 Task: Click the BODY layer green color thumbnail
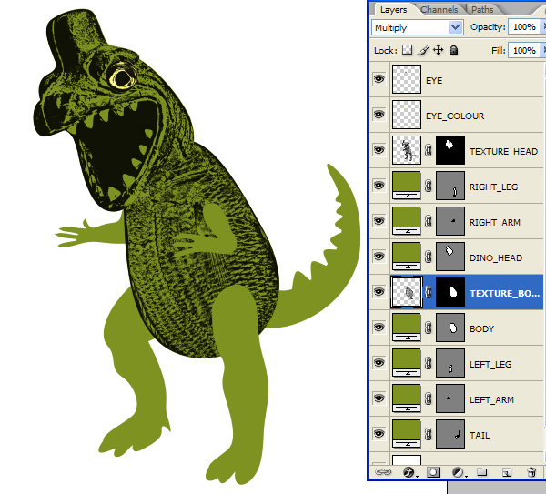pos(407,328)
